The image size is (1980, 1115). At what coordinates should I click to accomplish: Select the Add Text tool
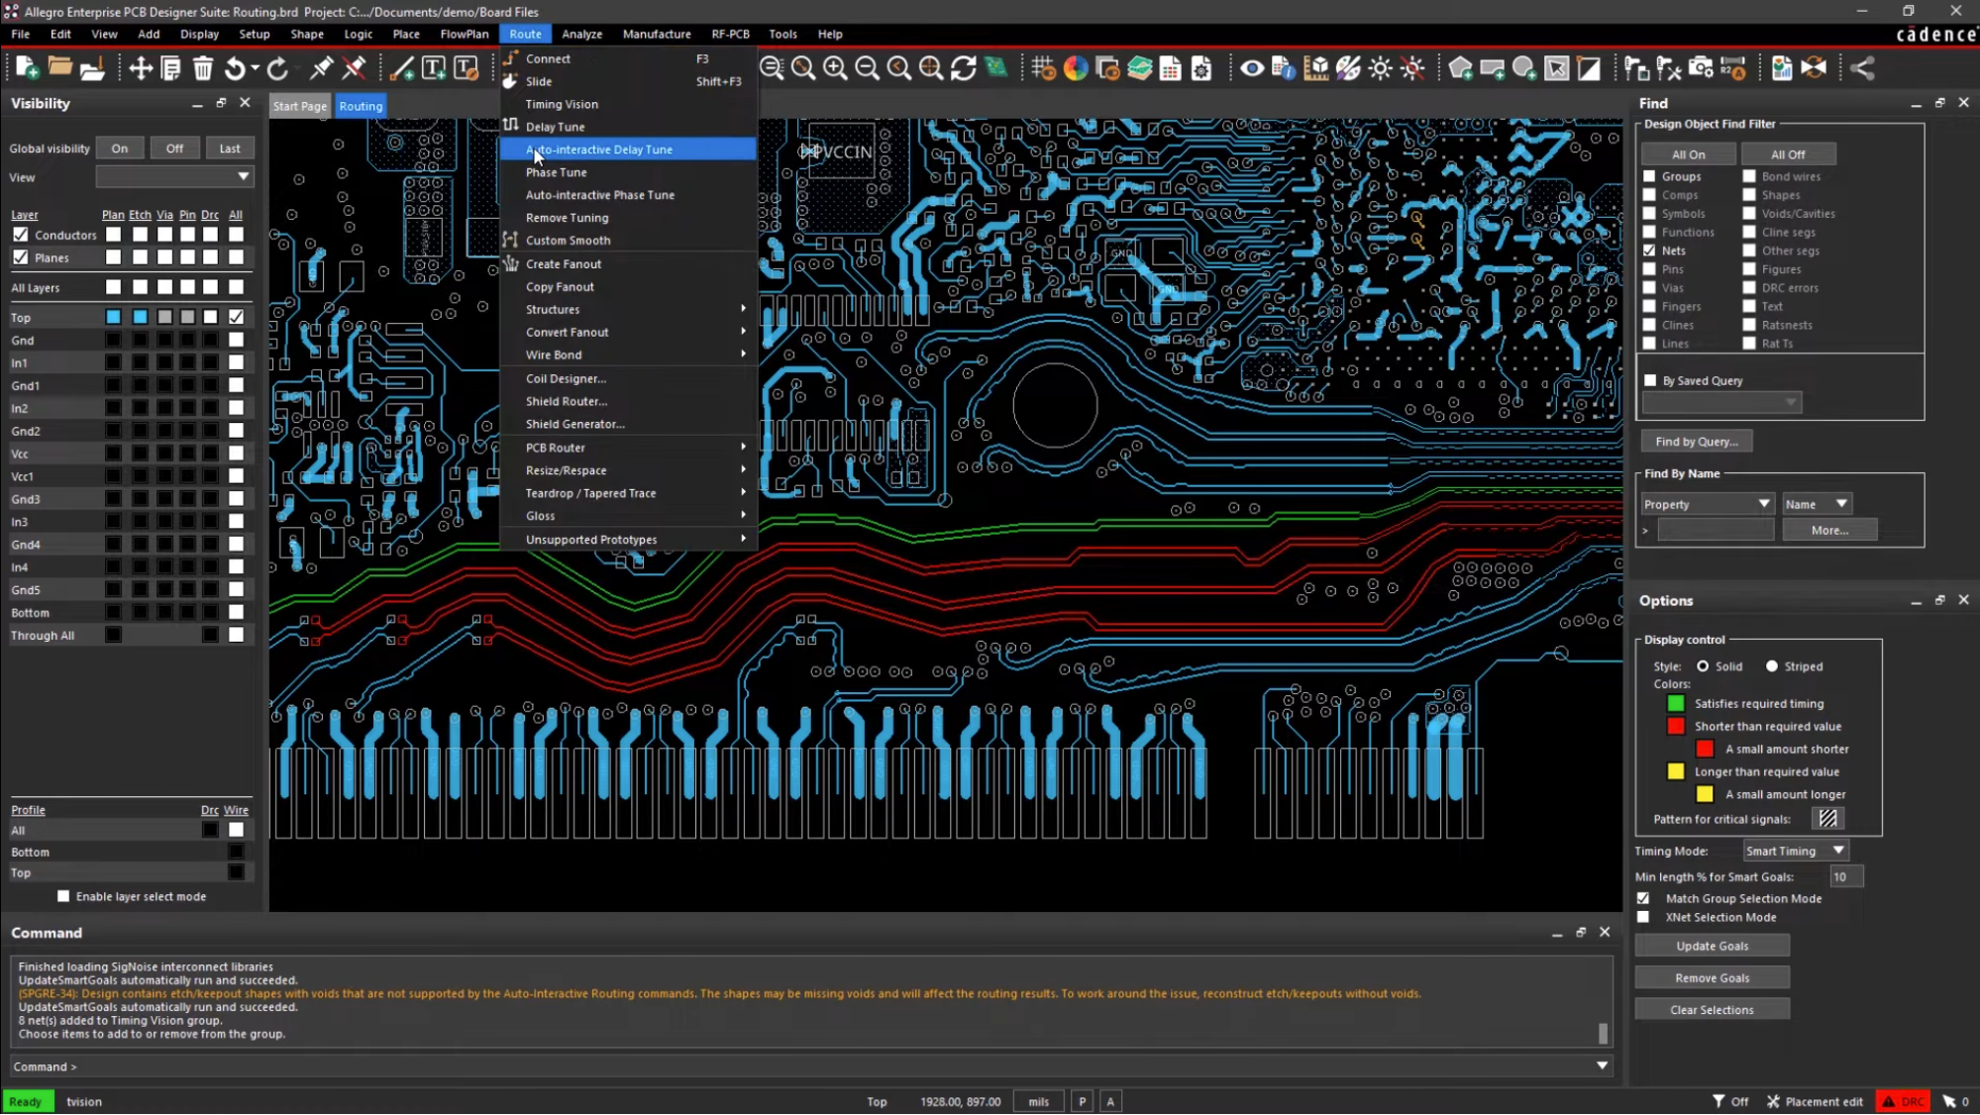pyautogui.click(x=434, y=68)
